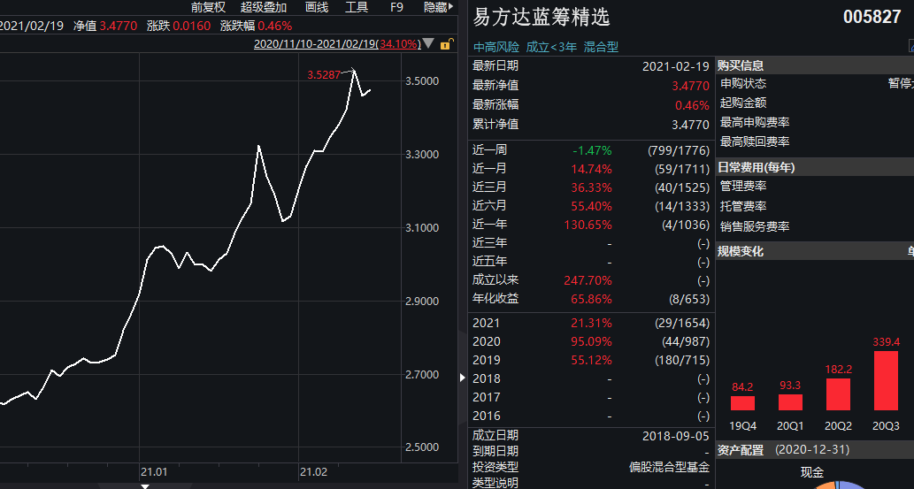The width and height of the screenshot is (914, 489).
Task: Click the 托管费率 label
Action: pyautogui.click(x=743, y=206)
